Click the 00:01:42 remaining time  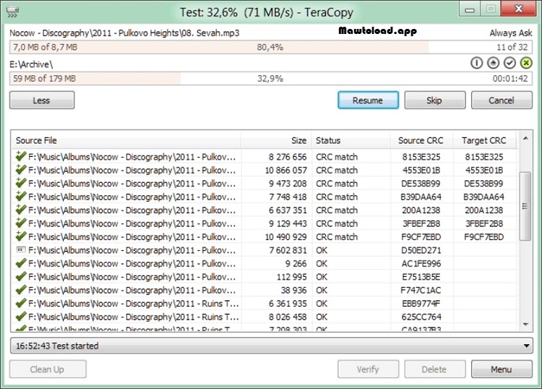point(510,79)
